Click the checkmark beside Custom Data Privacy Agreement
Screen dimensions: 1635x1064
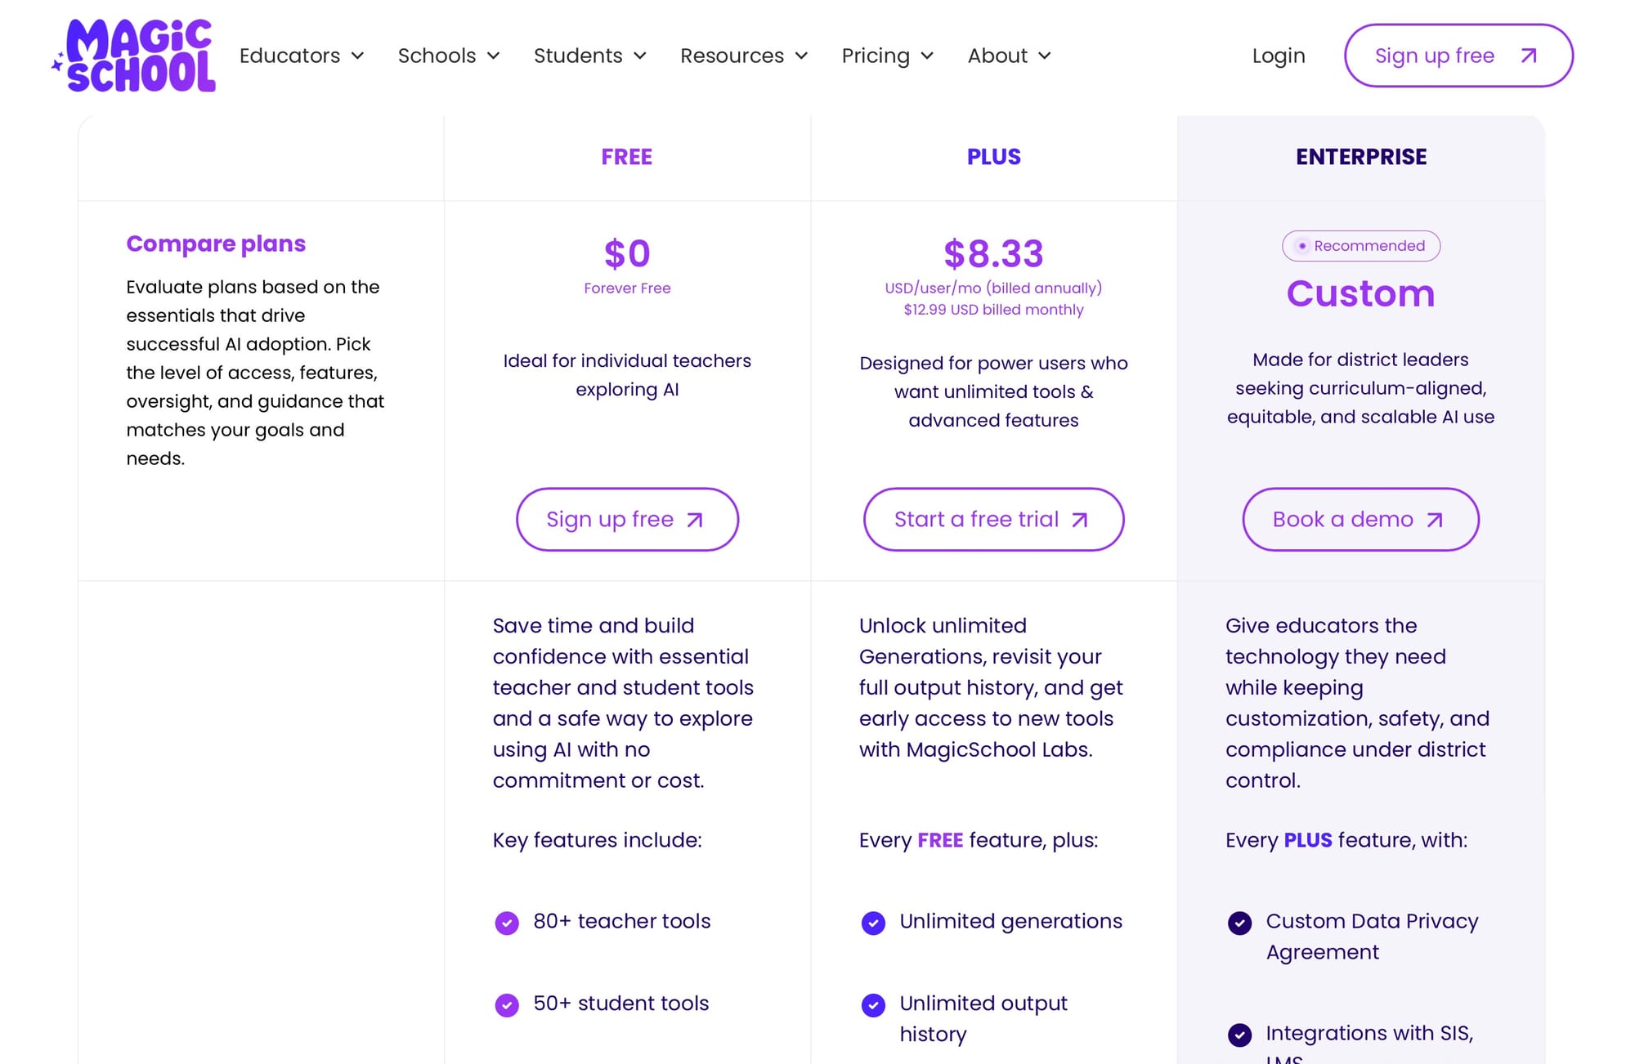click(1239, 923)
